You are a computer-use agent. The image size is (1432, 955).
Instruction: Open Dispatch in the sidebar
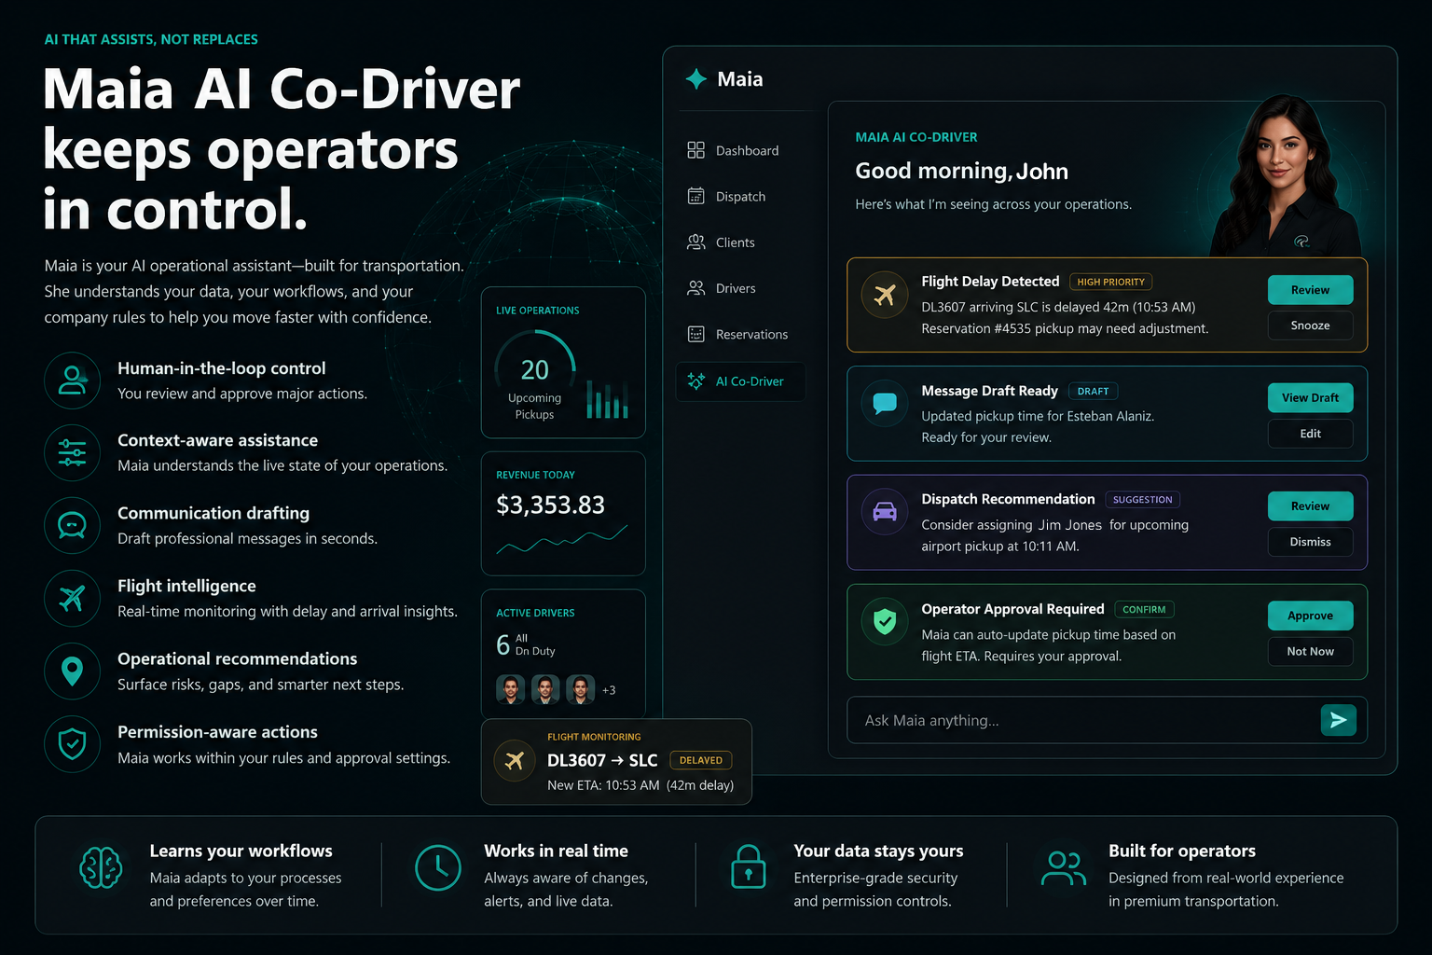[x=726, y=196]
